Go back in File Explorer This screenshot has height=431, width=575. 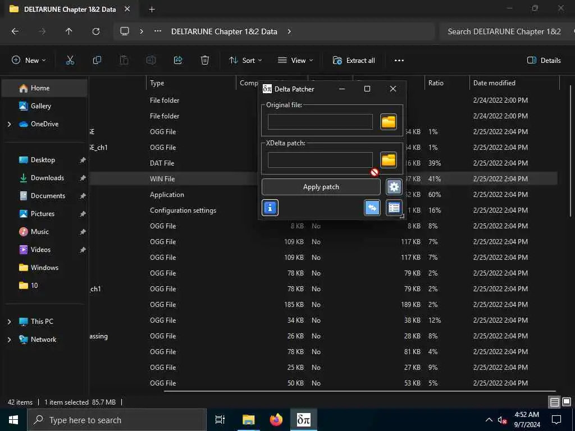tap(15, 31)
